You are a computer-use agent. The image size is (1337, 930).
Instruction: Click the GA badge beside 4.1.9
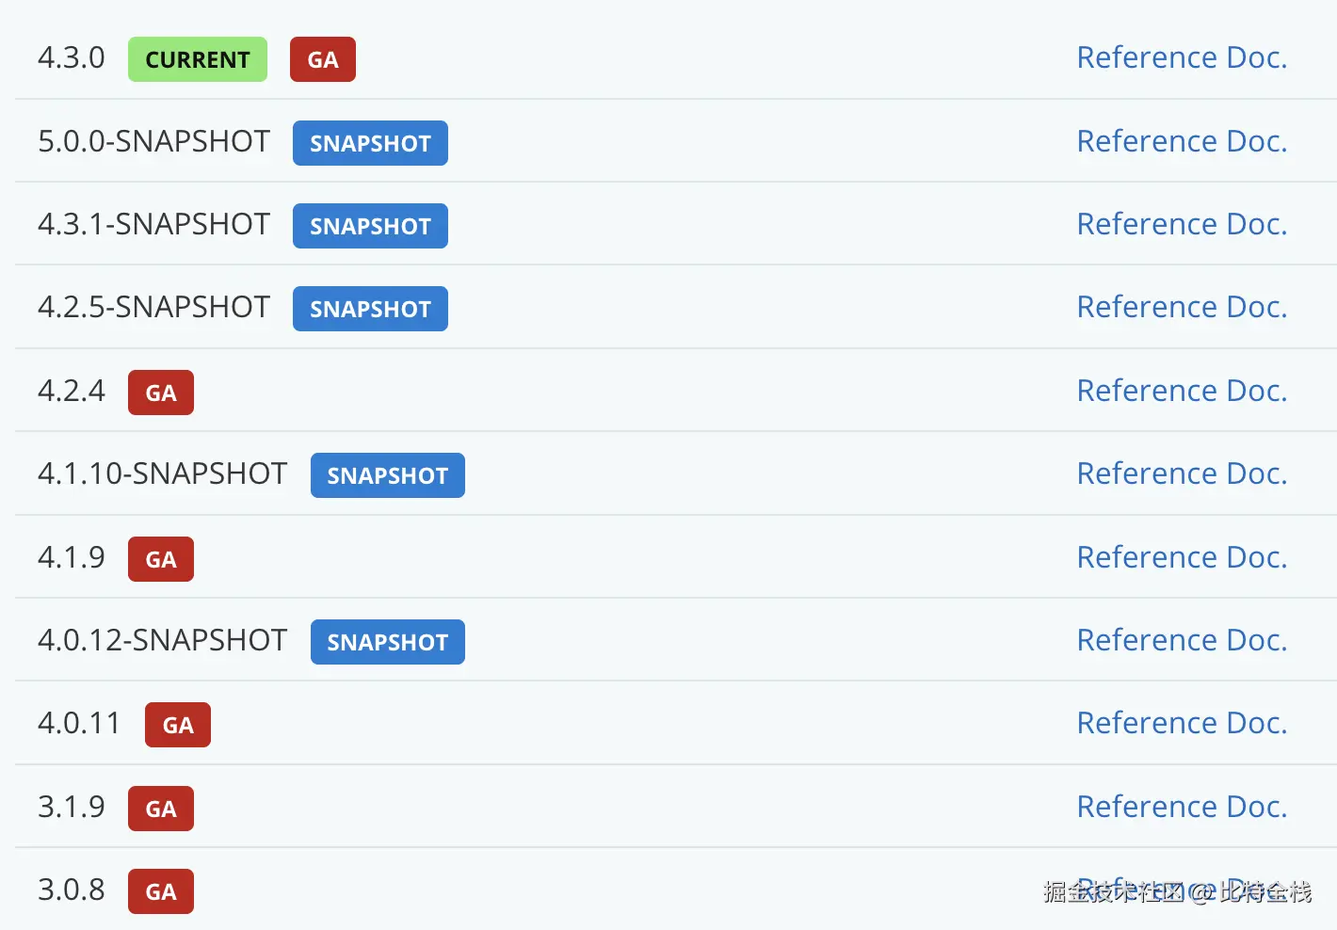tap(161, 559)
